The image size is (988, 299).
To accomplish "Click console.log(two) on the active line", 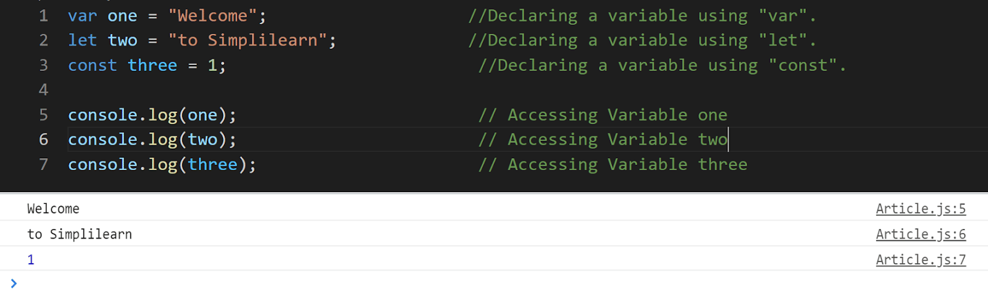I will tap(152, 140).
